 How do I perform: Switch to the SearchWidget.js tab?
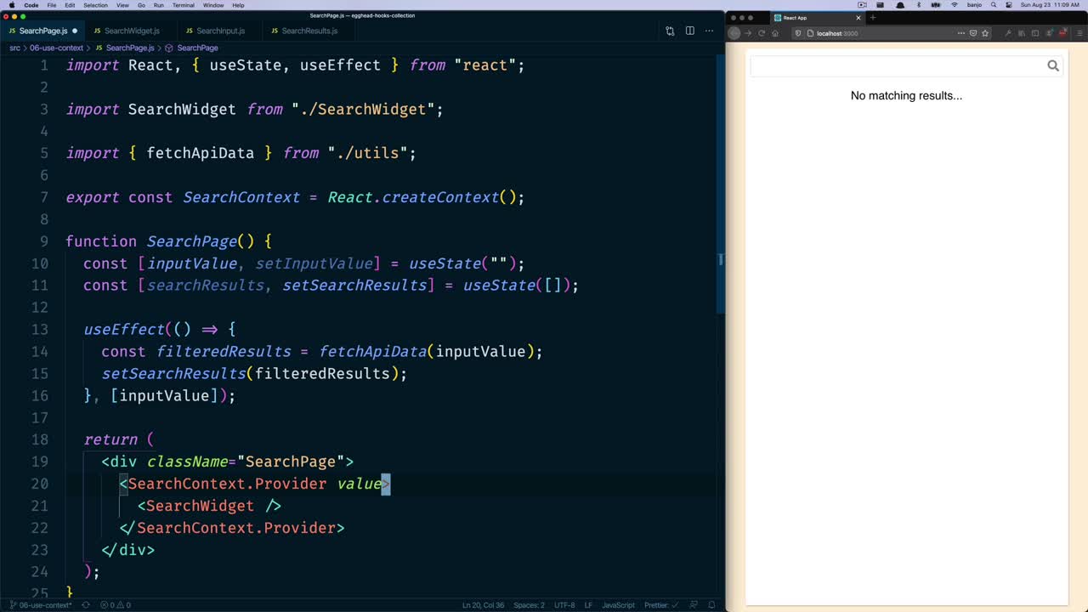tap(132, 31)
